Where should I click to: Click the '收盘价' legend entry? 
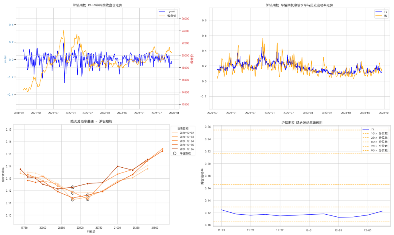167,16
